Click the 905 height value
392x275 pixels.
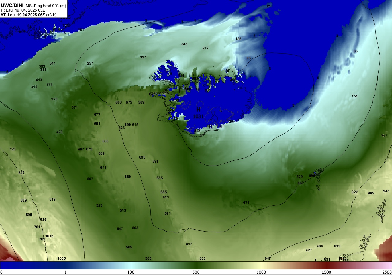pos(371,193)
